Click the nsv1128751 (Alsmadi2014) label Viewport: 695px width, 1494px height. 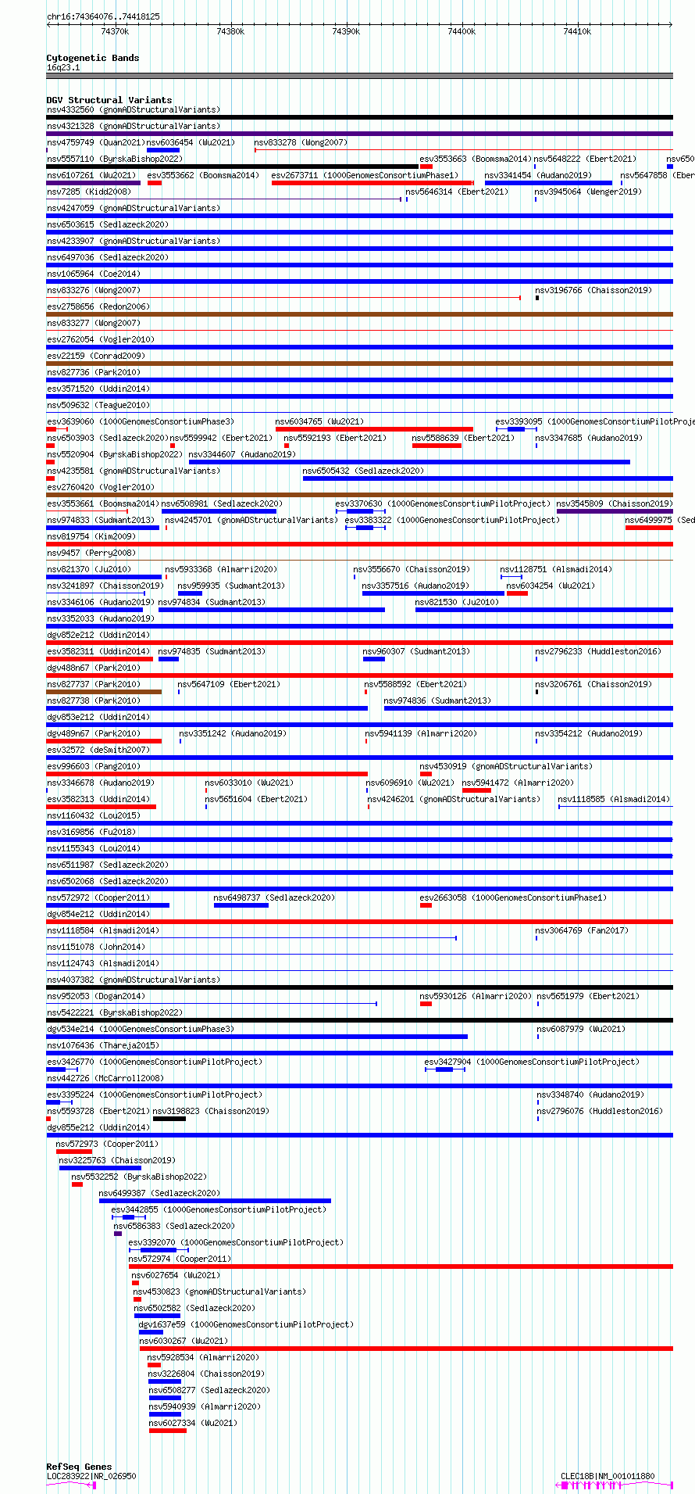pyautogui.click(x=556, y=569)
